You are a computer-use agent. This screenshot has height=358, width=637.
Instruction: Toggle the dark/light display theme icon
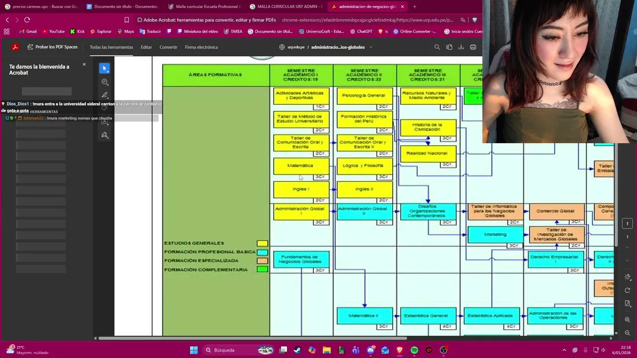628,277
